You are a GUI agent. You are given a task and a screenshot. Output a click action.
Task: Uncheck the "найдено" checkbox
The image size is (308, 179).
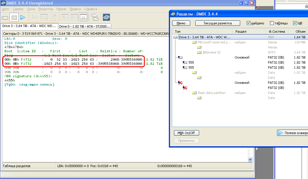tap(249, 23)
